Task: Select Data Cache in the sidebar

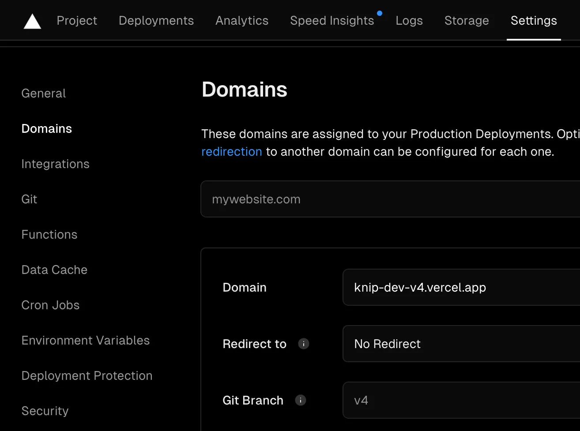Action: (x=54, y=270)
